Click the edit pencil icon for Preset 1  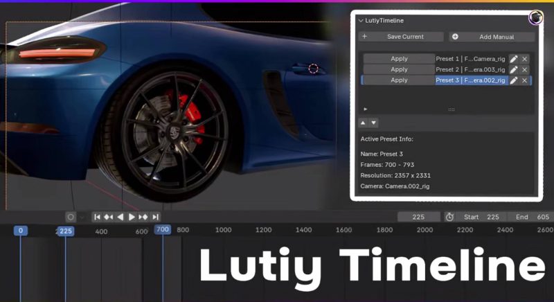point(514,59)
